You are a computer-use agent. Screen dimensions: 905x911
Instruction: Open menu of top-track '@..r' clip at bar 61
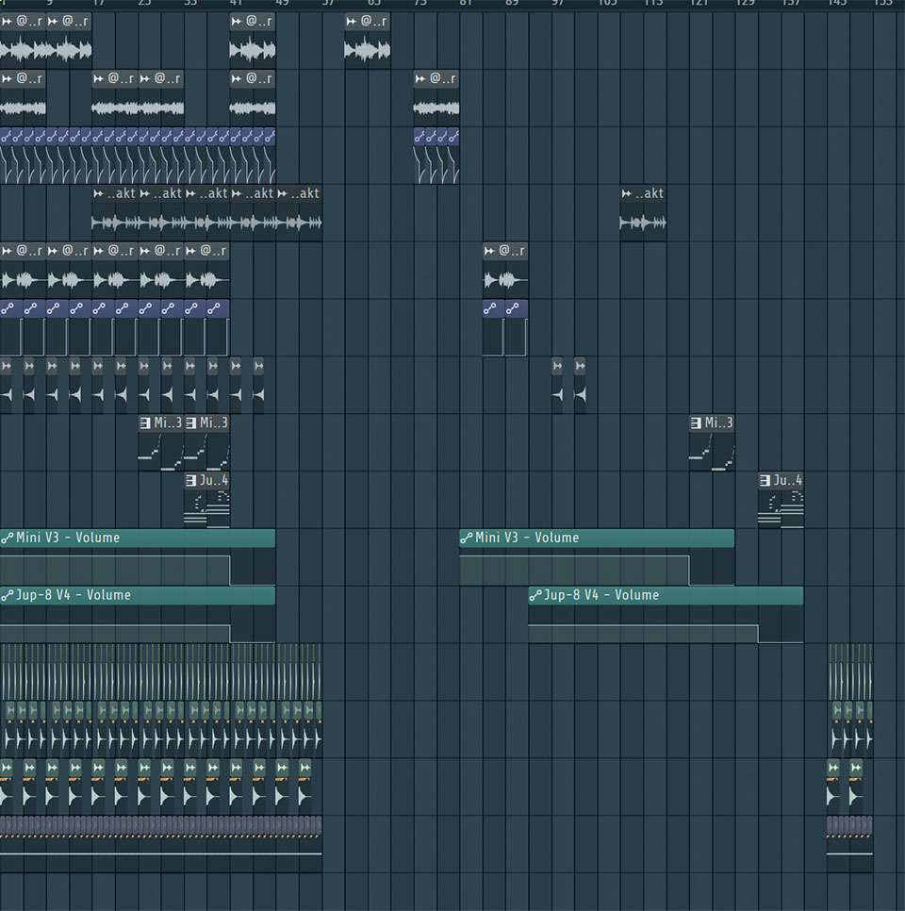(x=351, y=22)
